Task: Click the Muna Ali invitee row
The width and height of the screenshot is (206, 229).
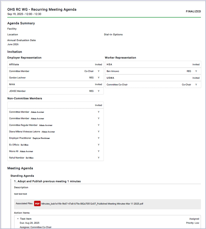Action: coord(14,151)
